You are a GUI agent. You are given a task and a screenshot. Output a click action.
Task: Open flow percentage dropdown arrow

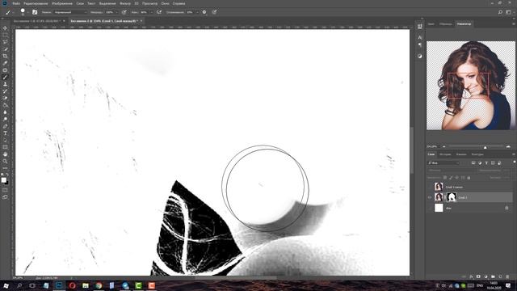point(151,12)
